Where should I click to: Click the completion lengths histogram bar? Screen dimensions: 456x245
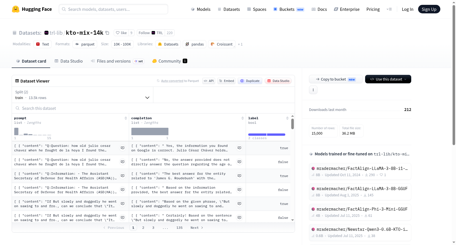point(150,131)
